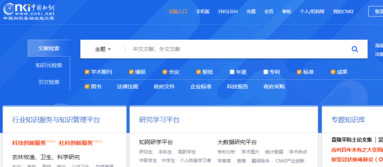383x167 pixels.
Task: Switch to ENGLISH version
Action: [228, 12]
